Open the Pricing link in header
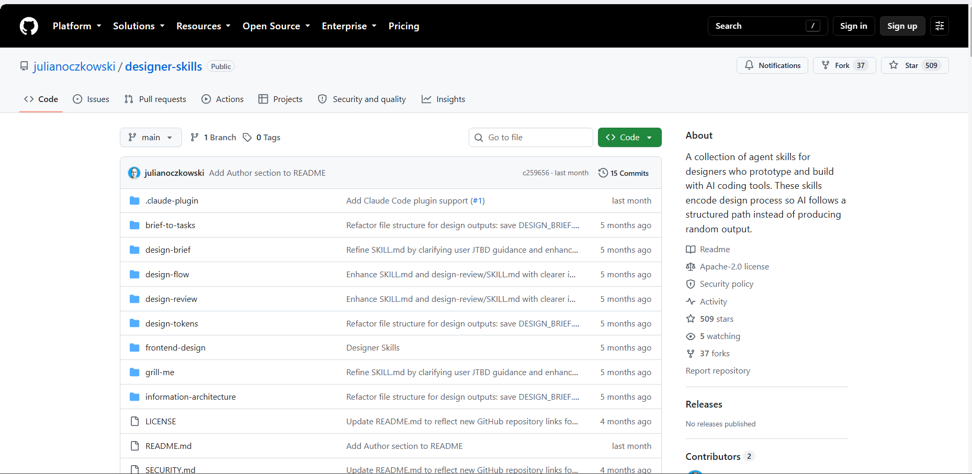This screenshot has height=474, width=972. pos(404,26)
